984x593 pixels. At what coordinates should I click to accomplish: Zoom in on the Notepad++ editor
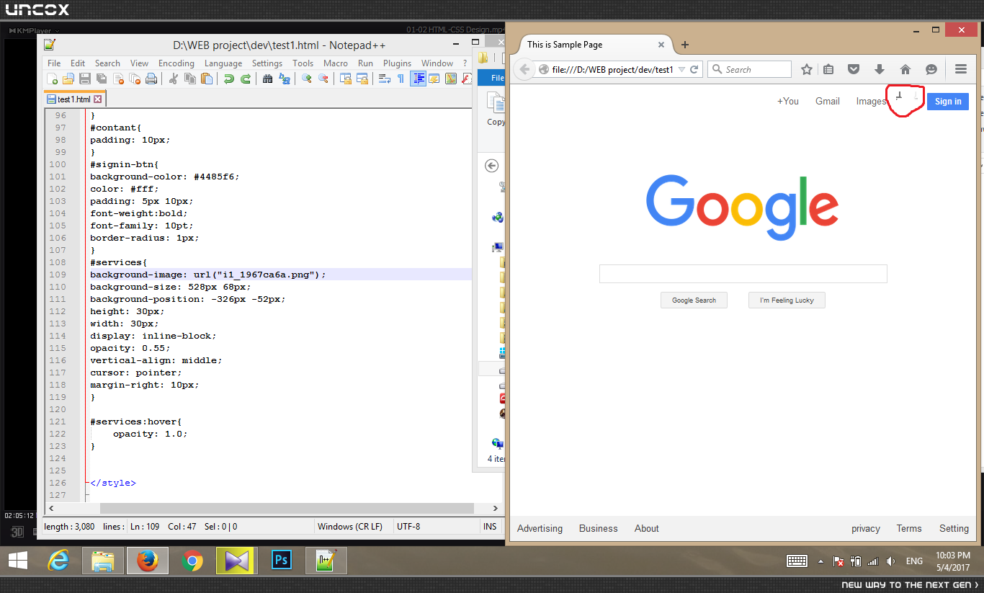click(307, 79)
